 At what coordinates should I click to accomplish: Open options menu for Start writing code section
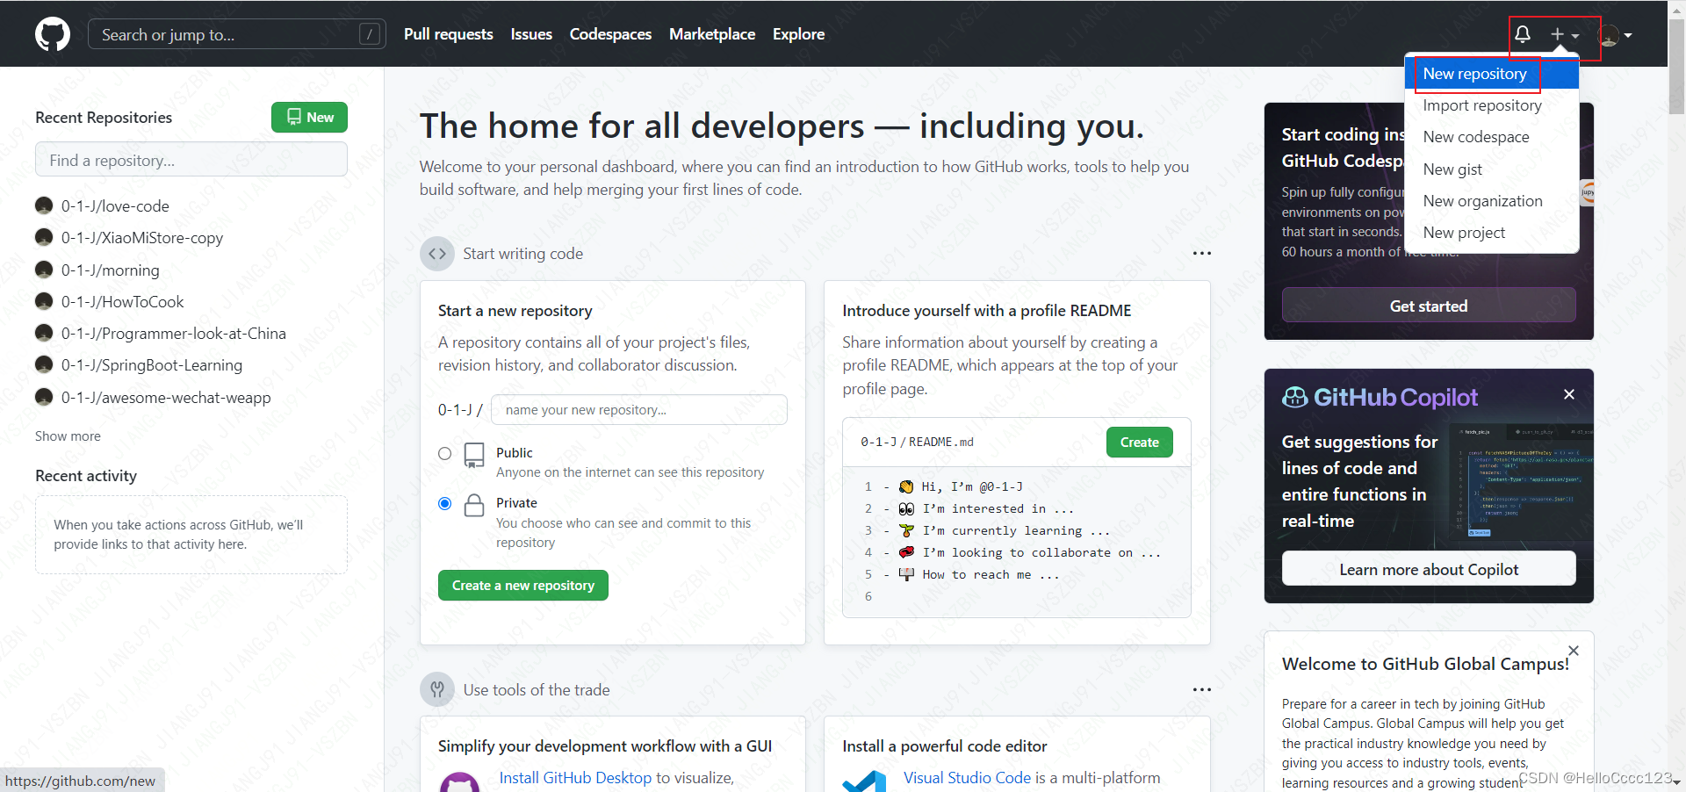click(1202, 254)
